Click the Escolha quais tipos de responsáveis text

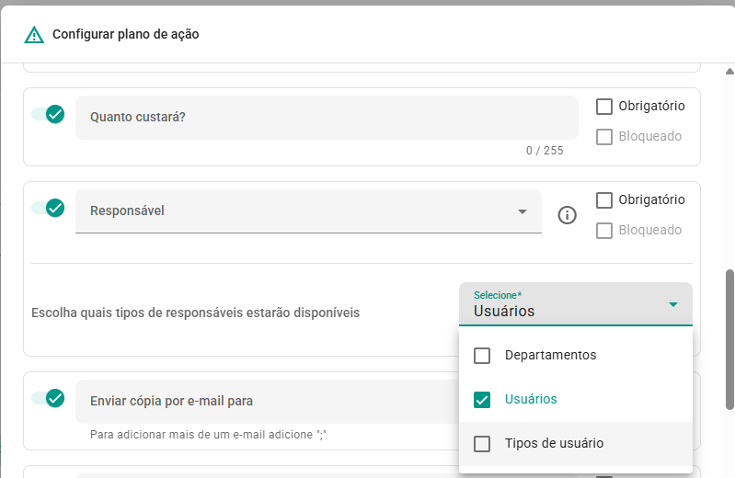(x=195, y=313)
